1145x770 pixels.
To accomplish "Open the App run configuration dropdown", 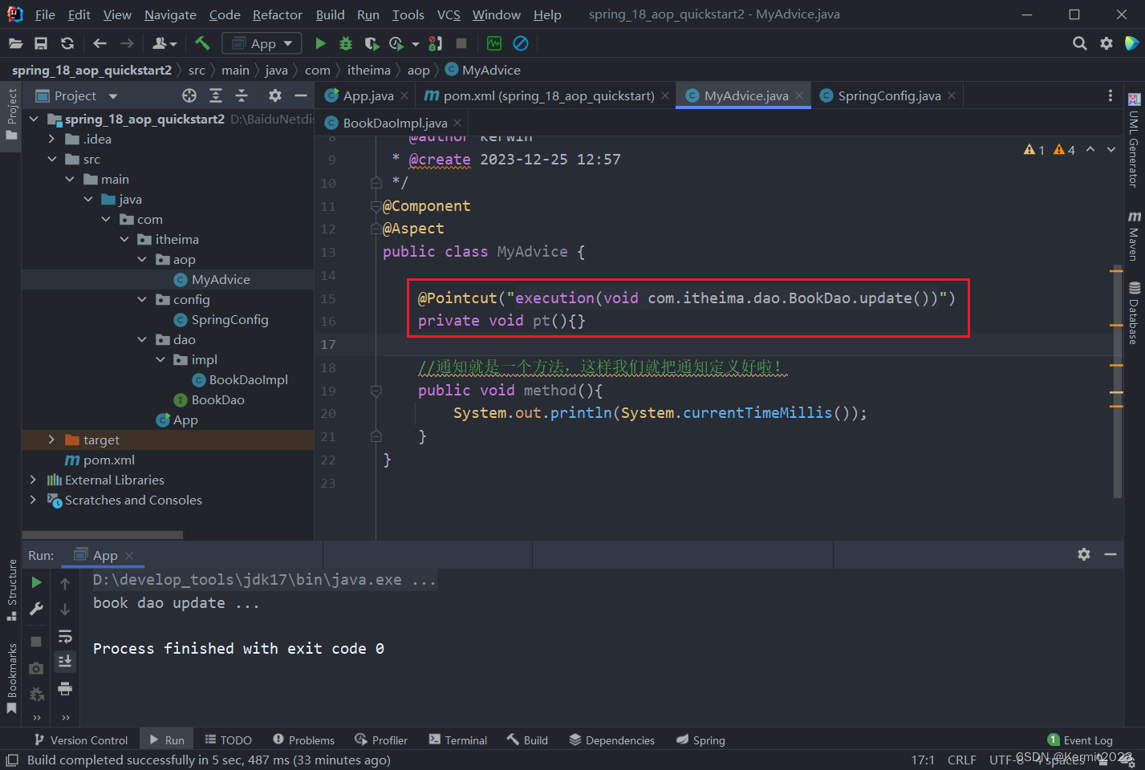I will coord(262,43).
